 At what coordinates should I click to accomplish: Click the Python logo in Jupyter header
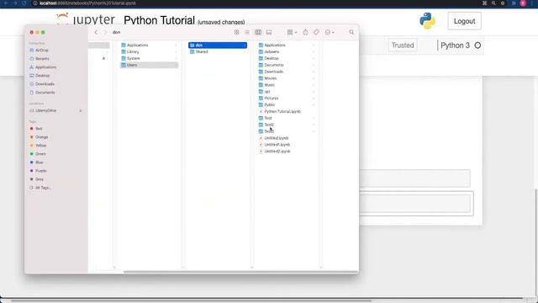coord(428,20)
